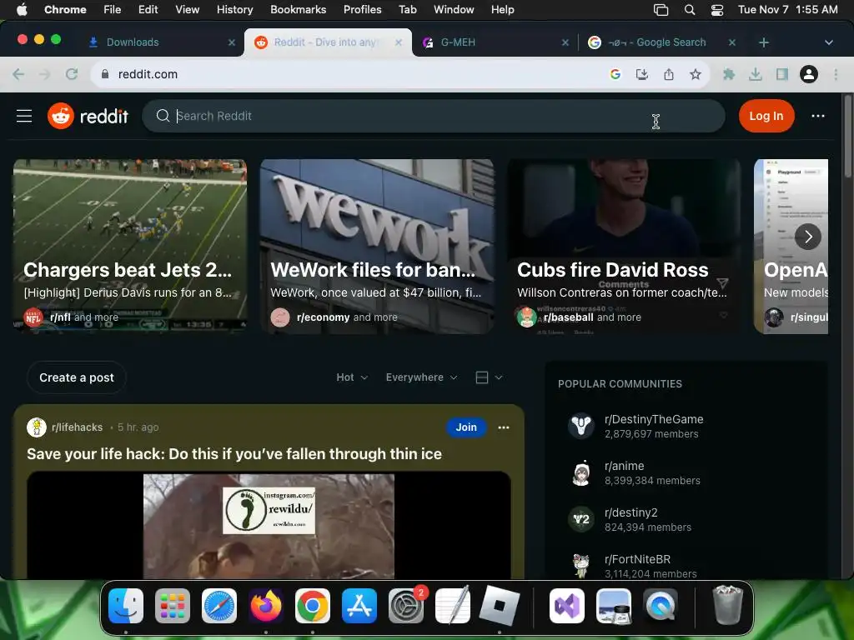Open the Bookmarks menu
The width and height of the screenshot is (854, 640).
(298, 10)
